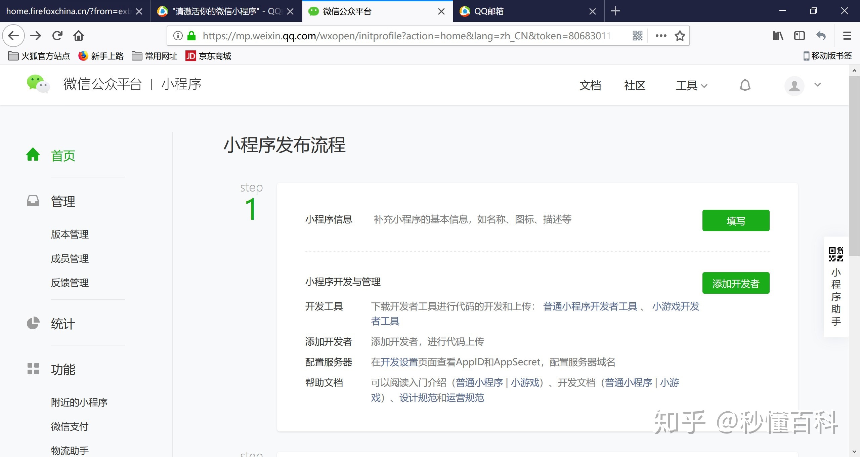
Task: Click the green 填写 button
Action: pyautogui.click(x=736, y=220)
